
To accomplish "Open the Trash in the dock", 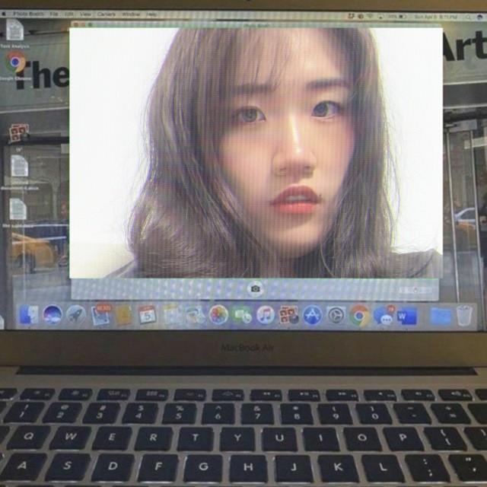I will [463, 315].
